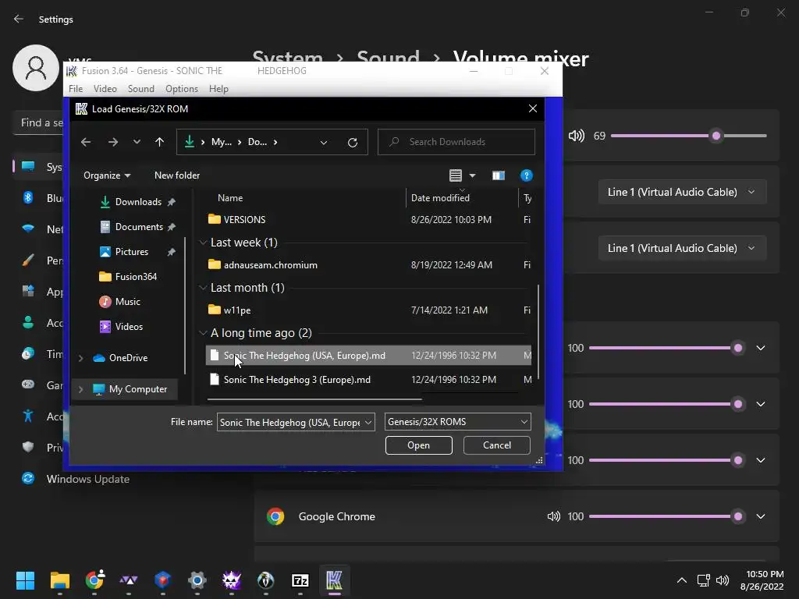
Task: Open the view options dropdown arrow
Action: [472, 175]
